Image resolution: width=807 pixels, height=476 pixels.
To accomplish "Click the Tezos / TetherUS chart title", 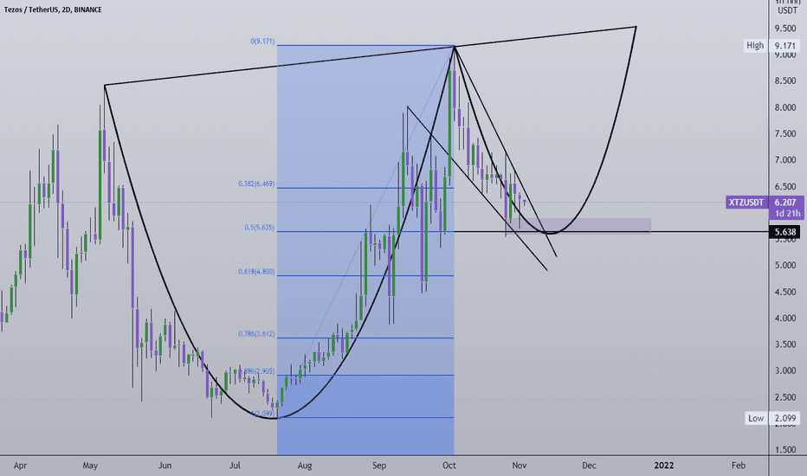I will (x=53, y=10).
